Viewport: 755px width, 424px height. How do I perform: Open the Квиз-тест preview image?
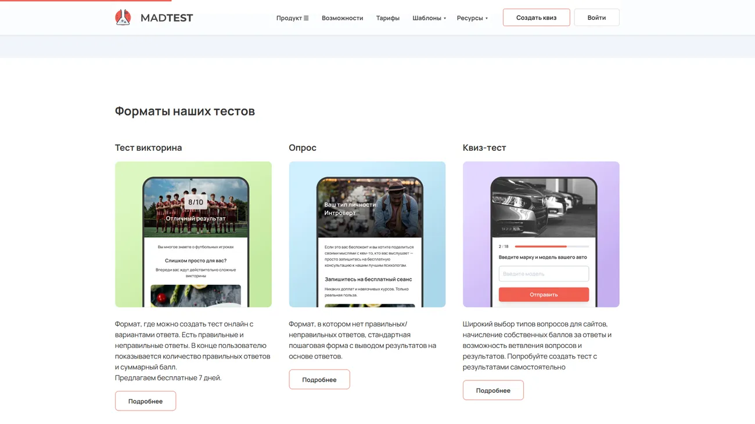[x=541, y=234]
